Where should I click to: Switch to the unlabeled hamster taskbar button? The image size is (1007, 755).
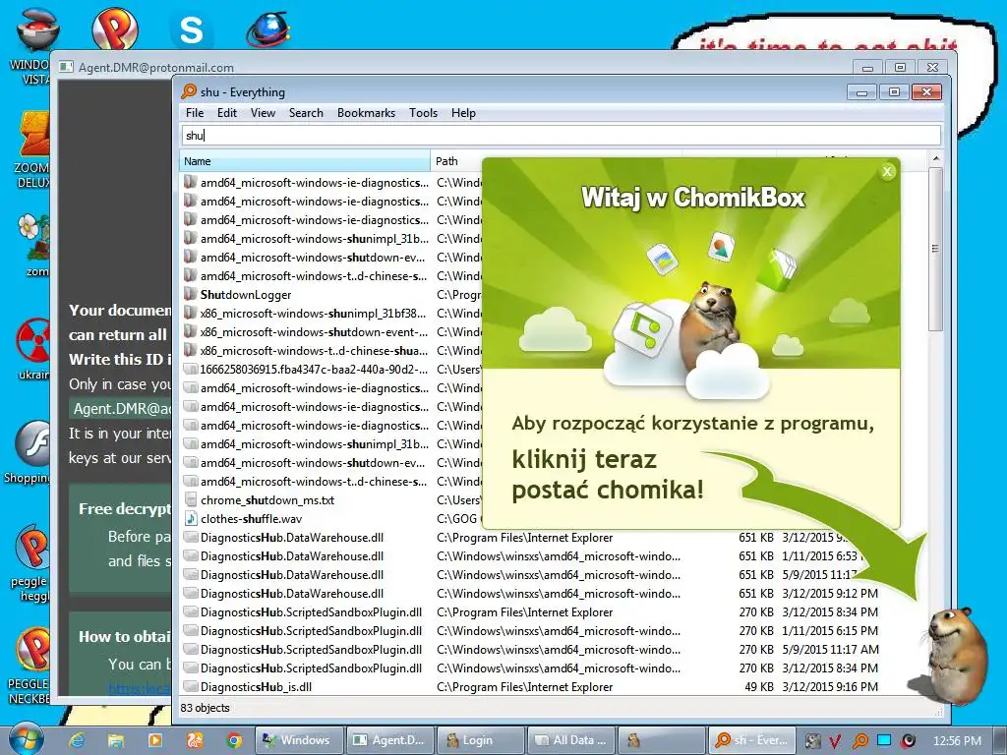(662, 740)
